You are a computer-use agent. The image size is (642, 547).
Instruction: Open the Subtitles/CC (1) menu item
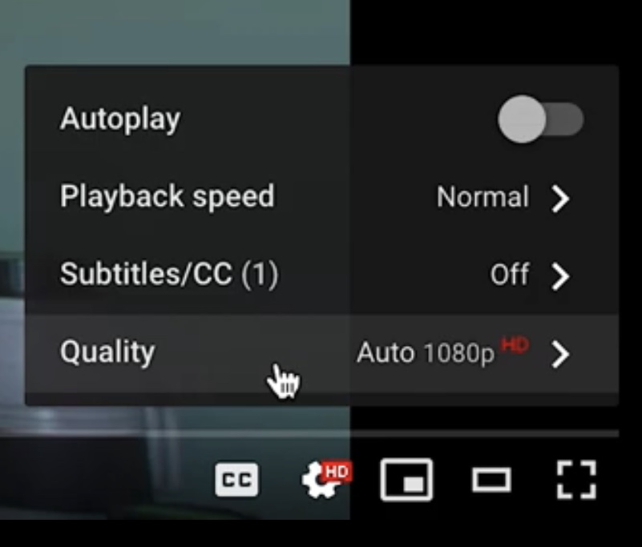[322, 275]
